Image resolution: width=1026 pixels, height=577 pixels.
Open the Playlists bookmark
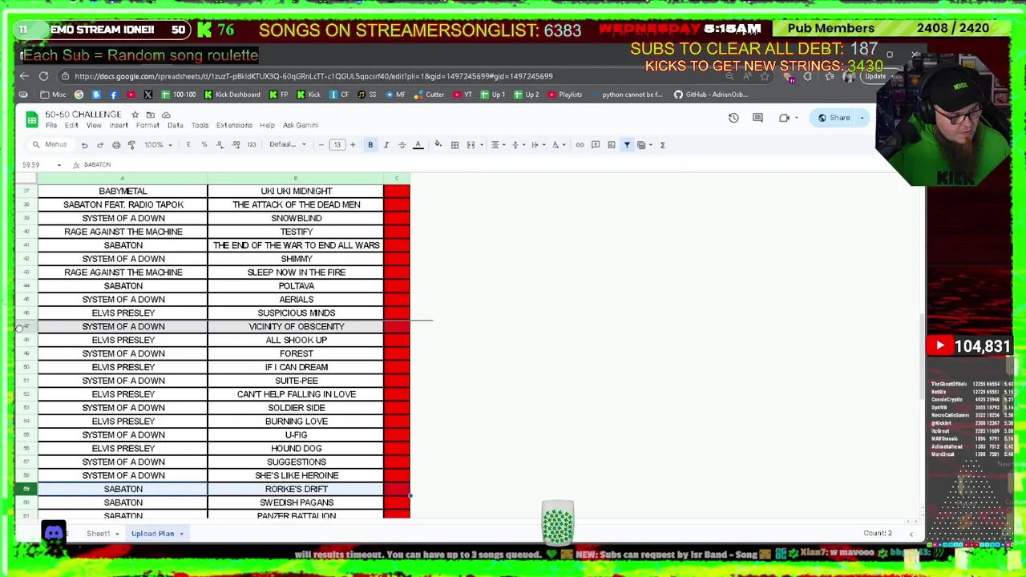point(565,95)
